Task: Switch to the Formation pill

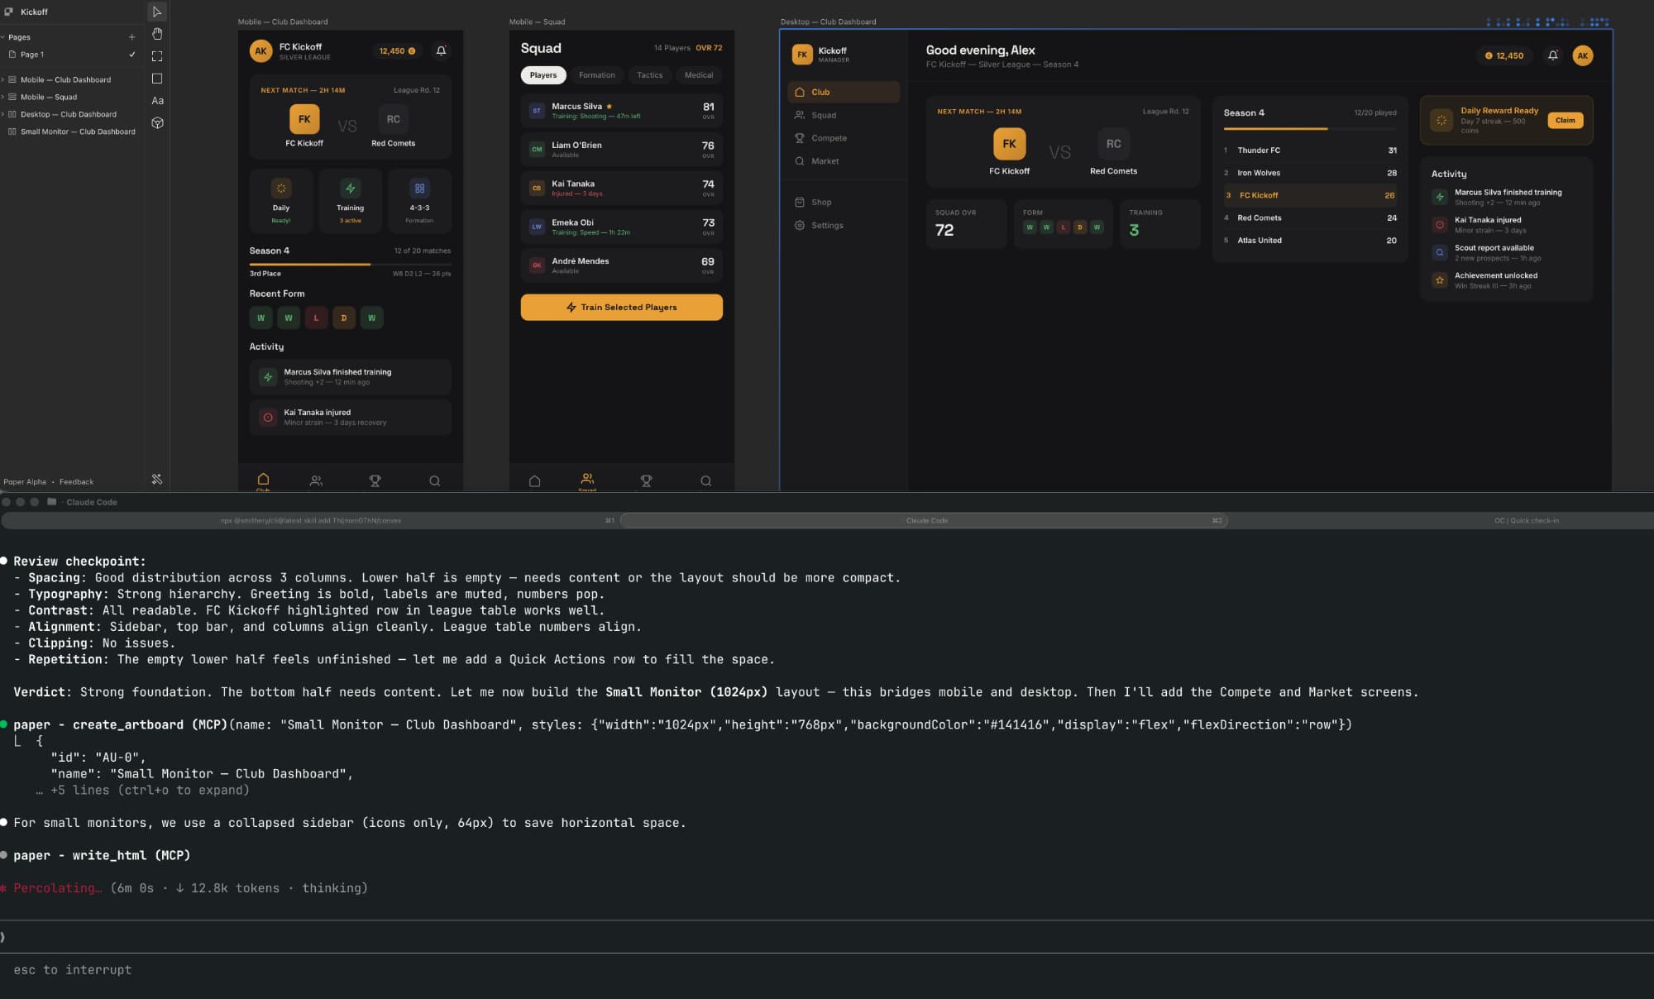Action: tap(596, 75)
